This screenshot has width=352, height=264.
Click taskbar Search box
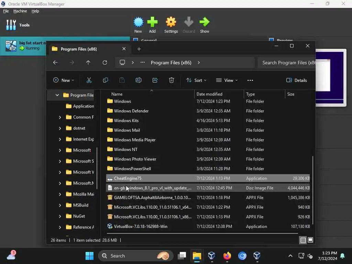coord(135,256)
